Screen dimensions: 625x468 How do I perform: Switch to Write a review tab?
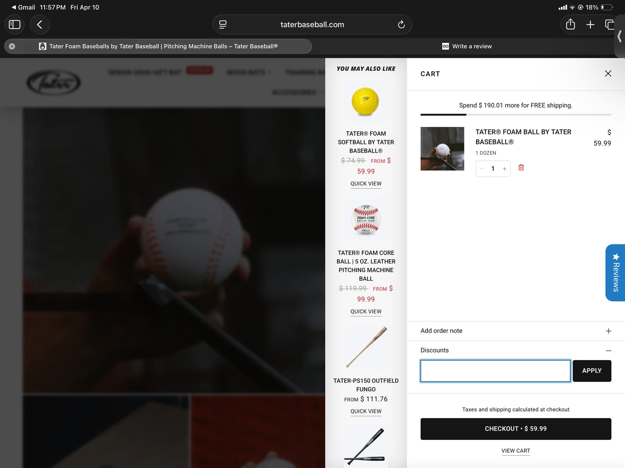pos(467,46)
